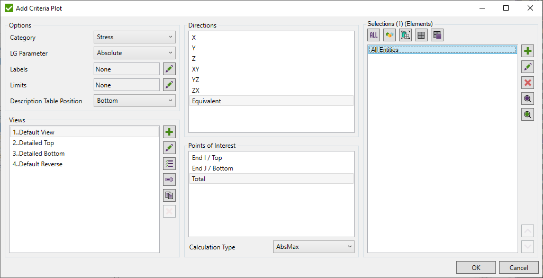Screen dimensions: 543x278
Task: Click the copy documents icon beside Views
Action: (169, 195)
